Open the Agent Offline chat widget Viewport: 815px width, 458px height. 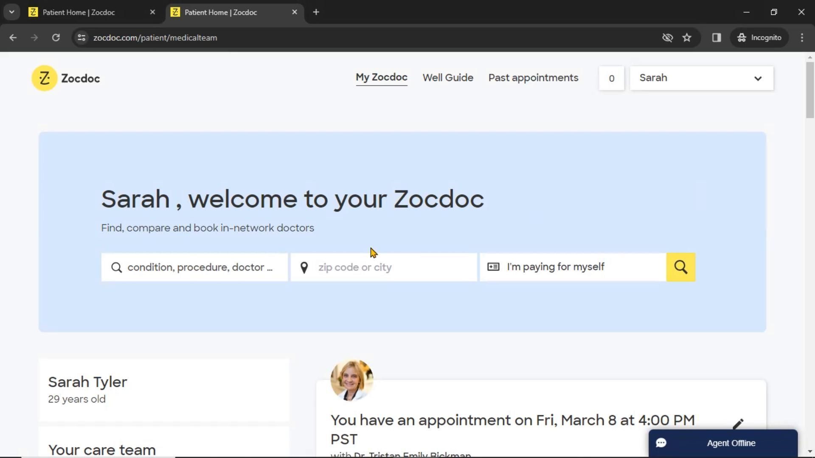point(722,443)
